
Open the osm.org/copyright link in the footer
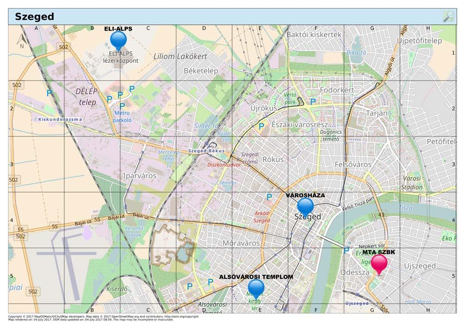[182, 316]
